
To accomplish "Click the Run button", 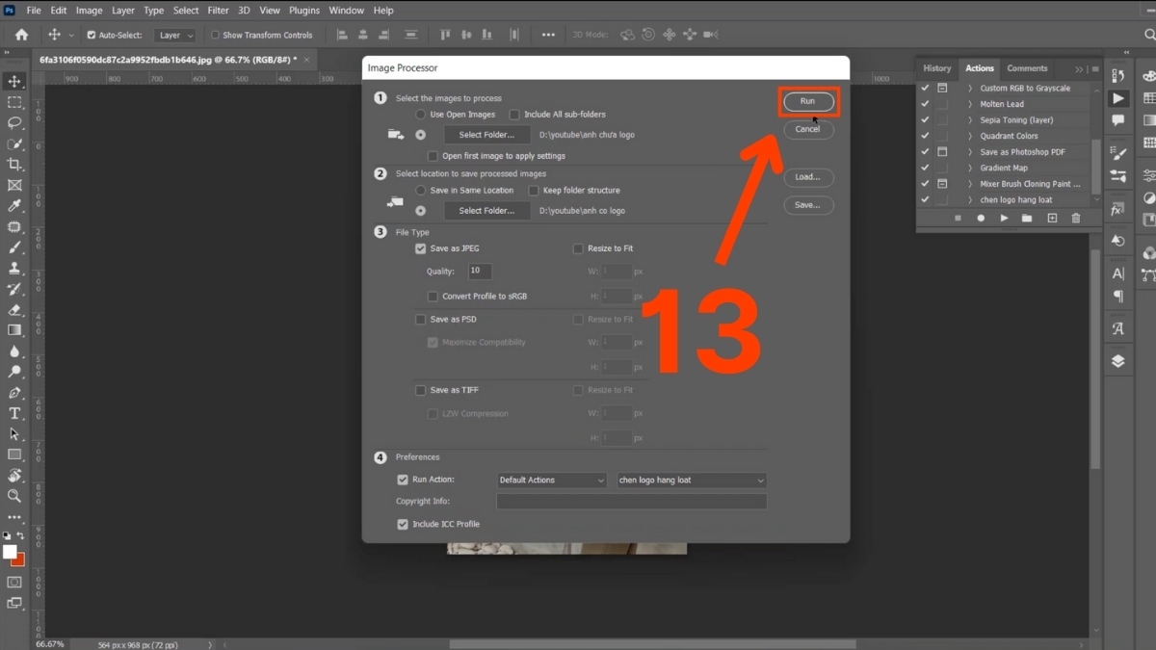I will pyautogui.click(x=808, y=101).
